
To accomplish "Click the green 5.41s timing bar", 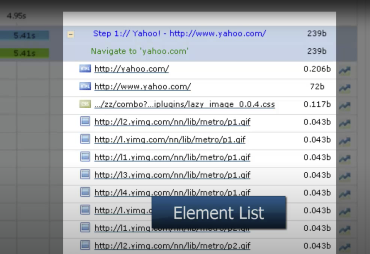I will pyautogui.click(x=24, y=53).
